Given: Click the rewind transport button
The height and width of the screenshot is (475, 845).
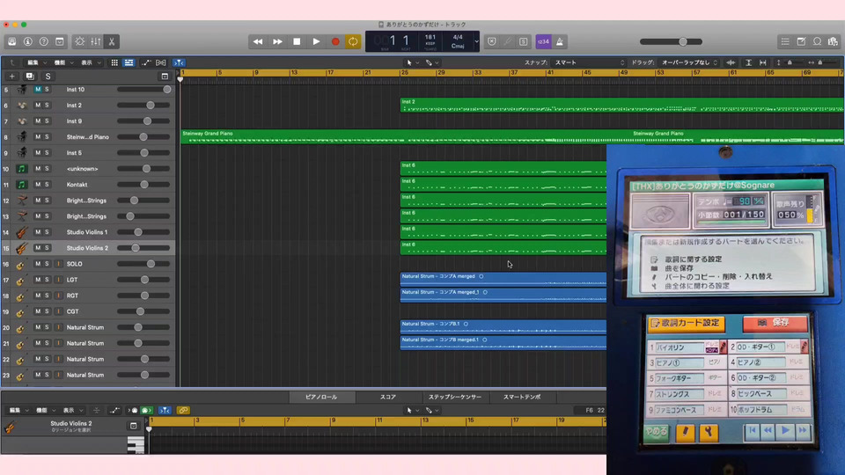Looking at the screenshot, I should 258,41.
